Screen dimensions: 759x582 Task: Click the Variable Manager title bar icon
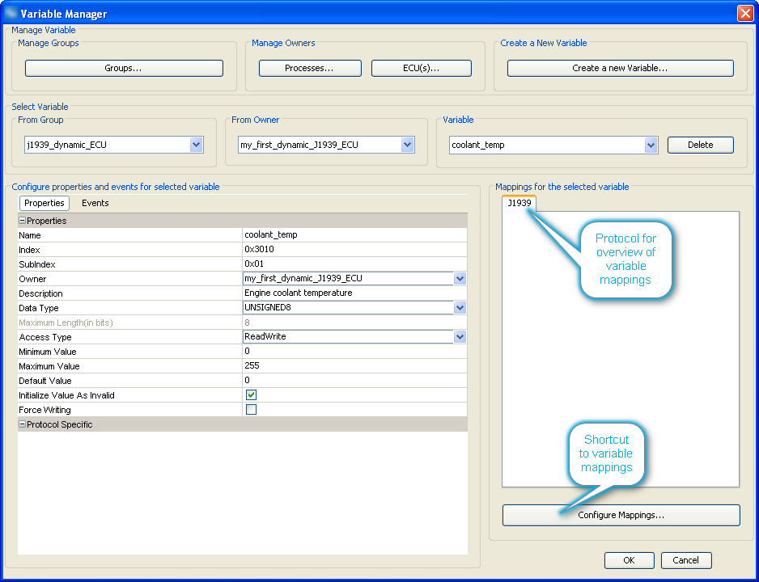[11, 13]
